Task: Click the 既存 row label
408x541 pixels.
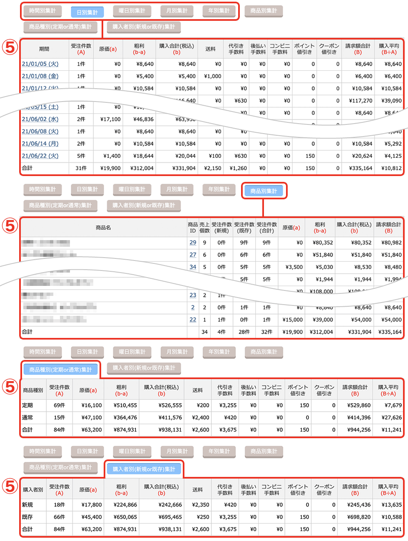Action: (x=27, y=517)
